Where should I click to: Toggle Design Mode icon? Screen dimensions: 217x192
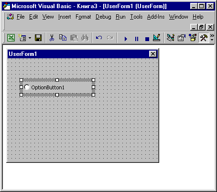(157, 38)
